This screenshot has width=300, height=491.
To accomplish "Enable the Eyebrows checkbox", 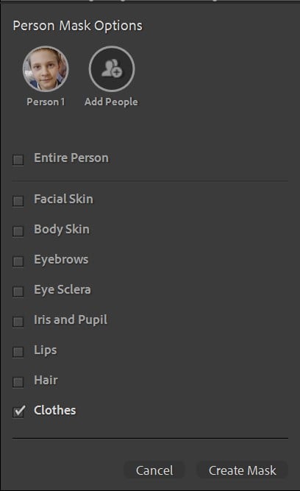I will pyautogui.click(x=18, y=261).
